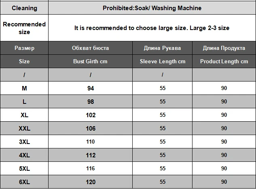Select the 5XL size cell
The height and width of the screenshot is (189, 256).
(x=24, y=168)
